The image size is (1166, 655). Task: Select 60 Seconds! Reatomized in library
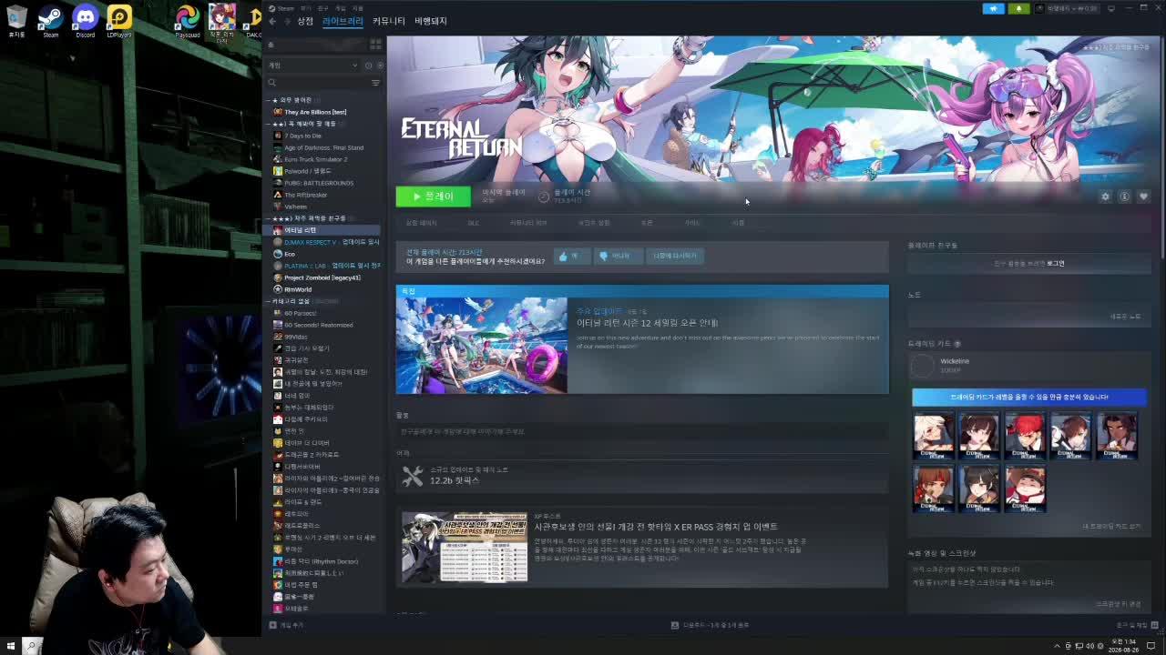(x=318, y=325)
